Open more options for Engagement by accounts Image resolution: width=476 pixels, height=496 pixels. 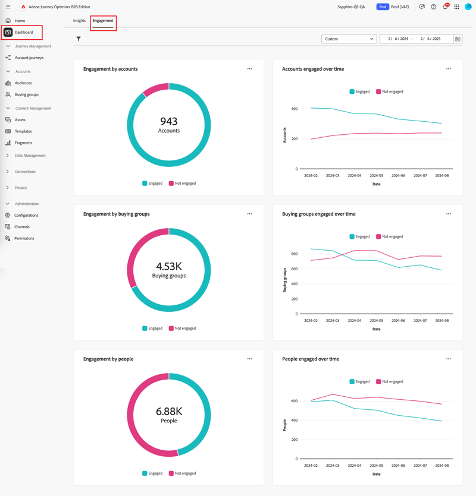tap(250, 69)
